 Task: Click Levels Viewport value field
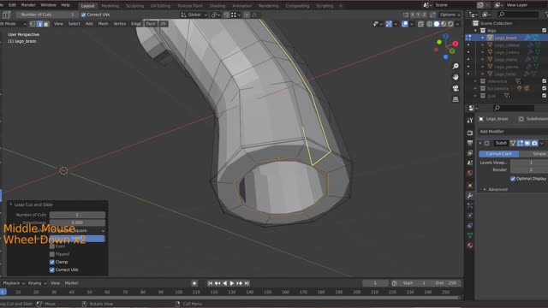529,163
